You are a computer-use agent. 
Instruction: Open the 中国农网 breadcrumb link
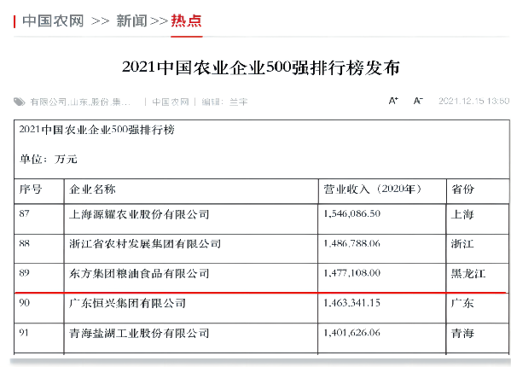coord(53,21)
